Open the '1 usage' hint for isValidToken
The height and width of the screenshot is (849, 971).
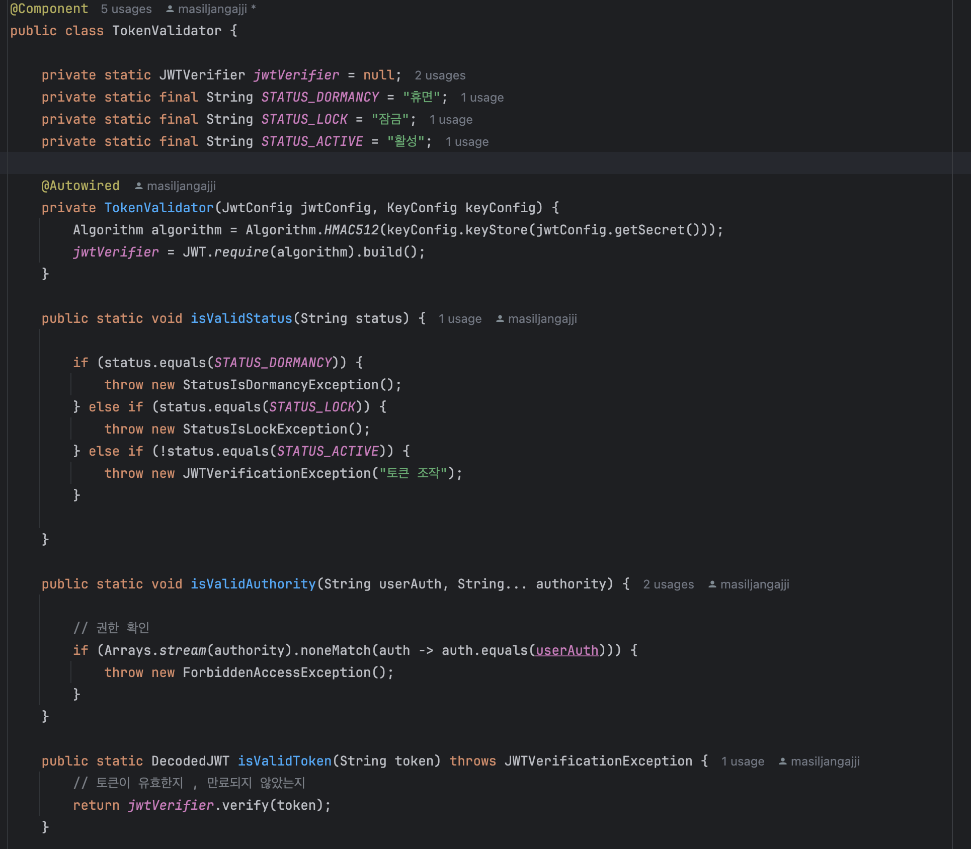pyautogui.click(x=742, y=761)
